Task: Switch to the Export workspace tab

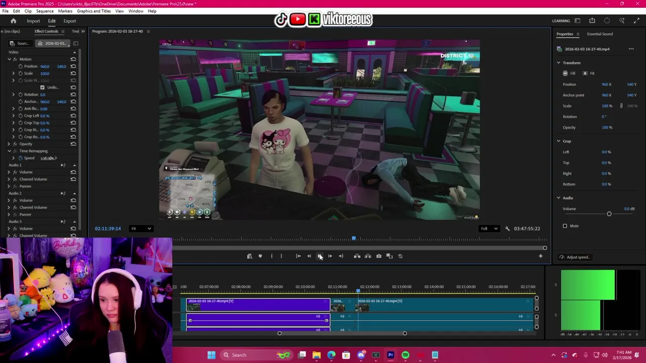Action: [x=70, y=21]
